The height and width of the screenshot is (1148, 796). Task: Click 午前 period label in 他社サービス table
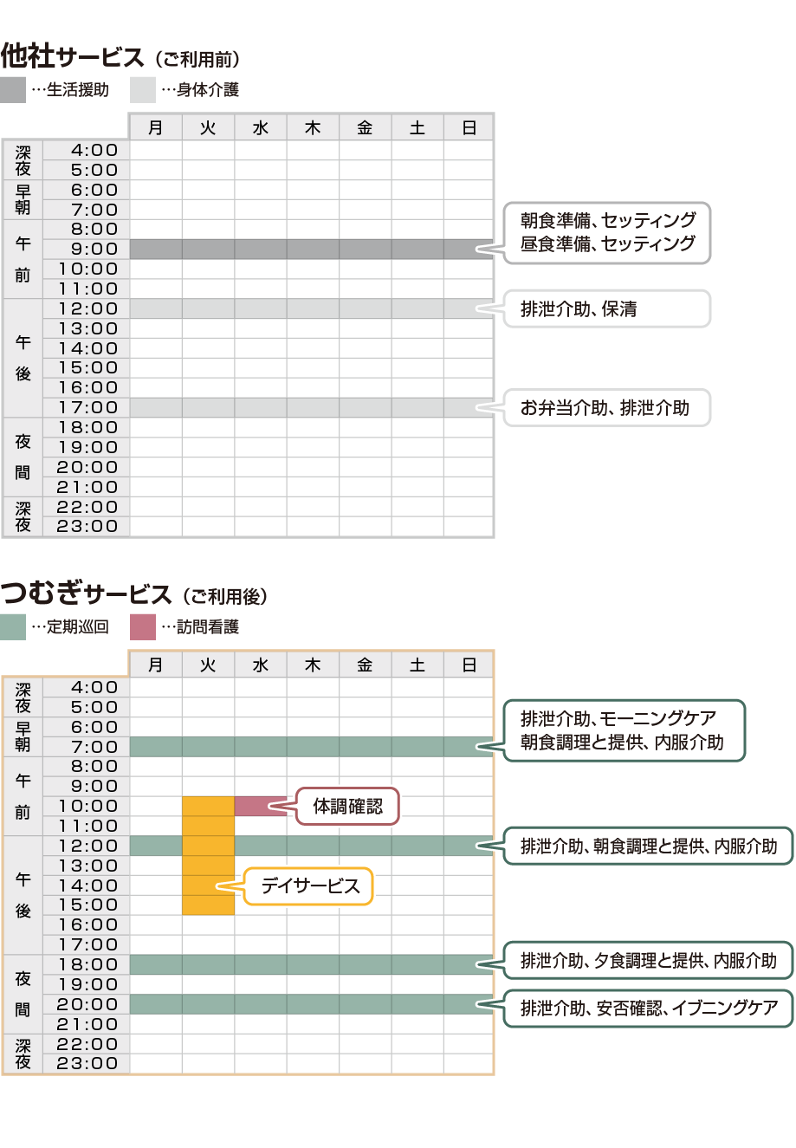(x=23, y=260)
